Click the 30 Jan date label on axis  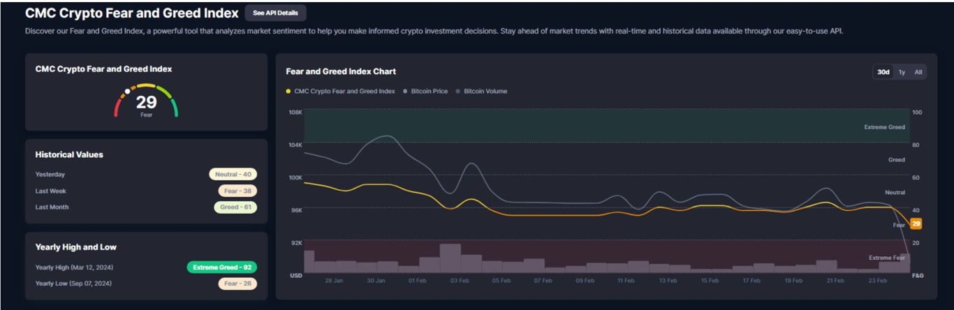click(376, 281)
